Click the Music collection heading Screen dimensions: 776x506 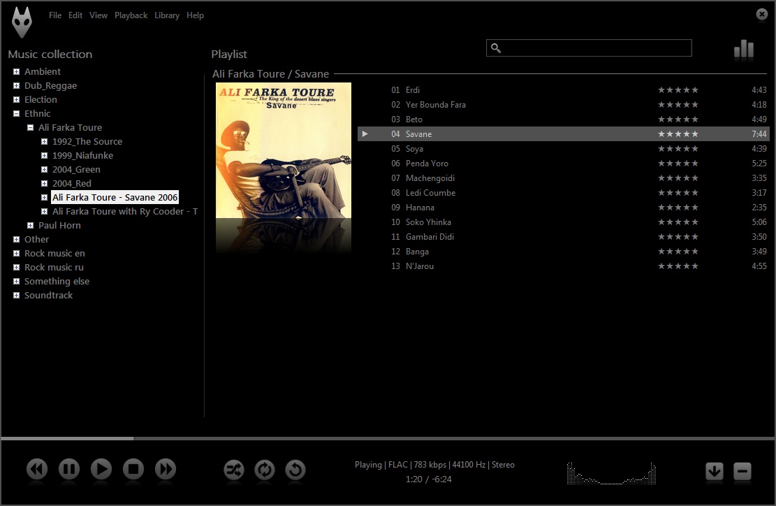coord(50,55)
